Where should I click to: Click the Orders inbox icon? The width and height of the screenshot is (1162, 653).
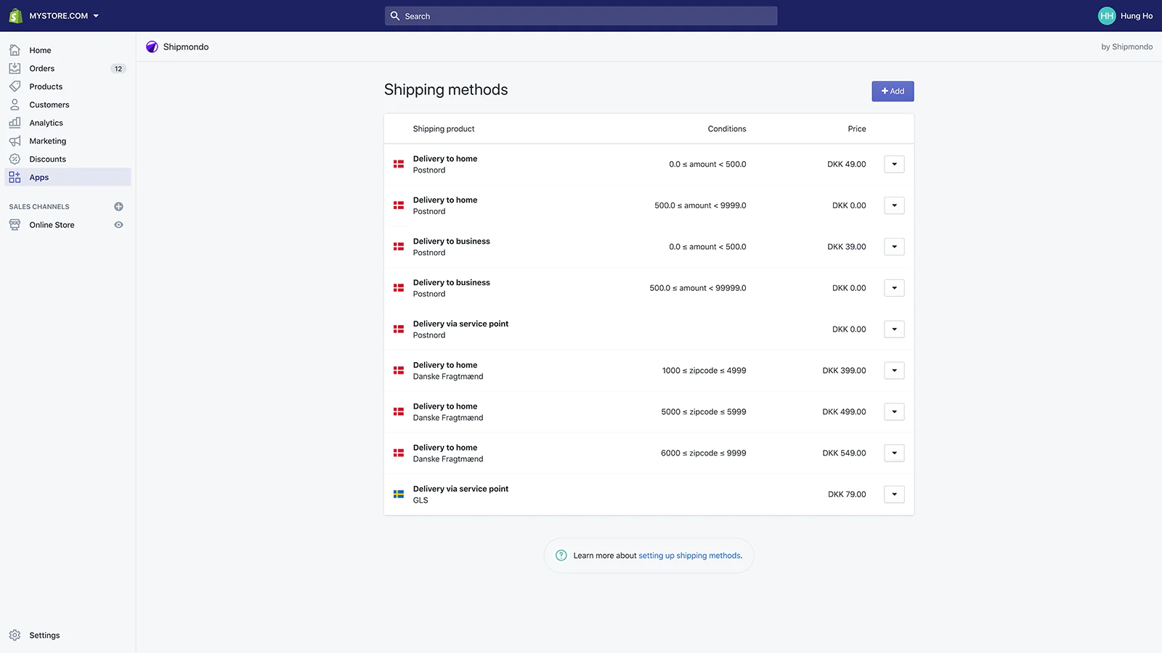coord(15,68)
